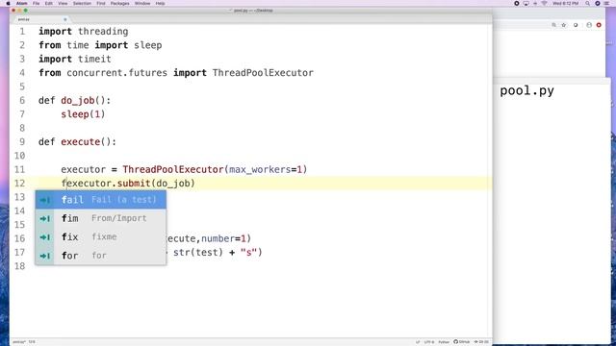Click the snippet icon beside 'fail'
This screenshot has width=616, height=346.
point(45,200)
